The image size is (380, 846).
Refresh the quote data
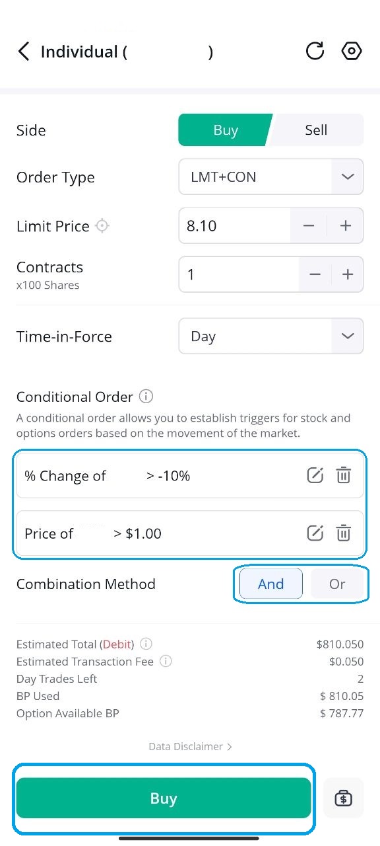tap(315, 50)
